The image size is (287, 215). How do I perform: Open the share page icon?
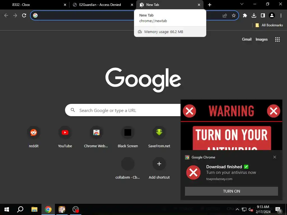[225, 16]
